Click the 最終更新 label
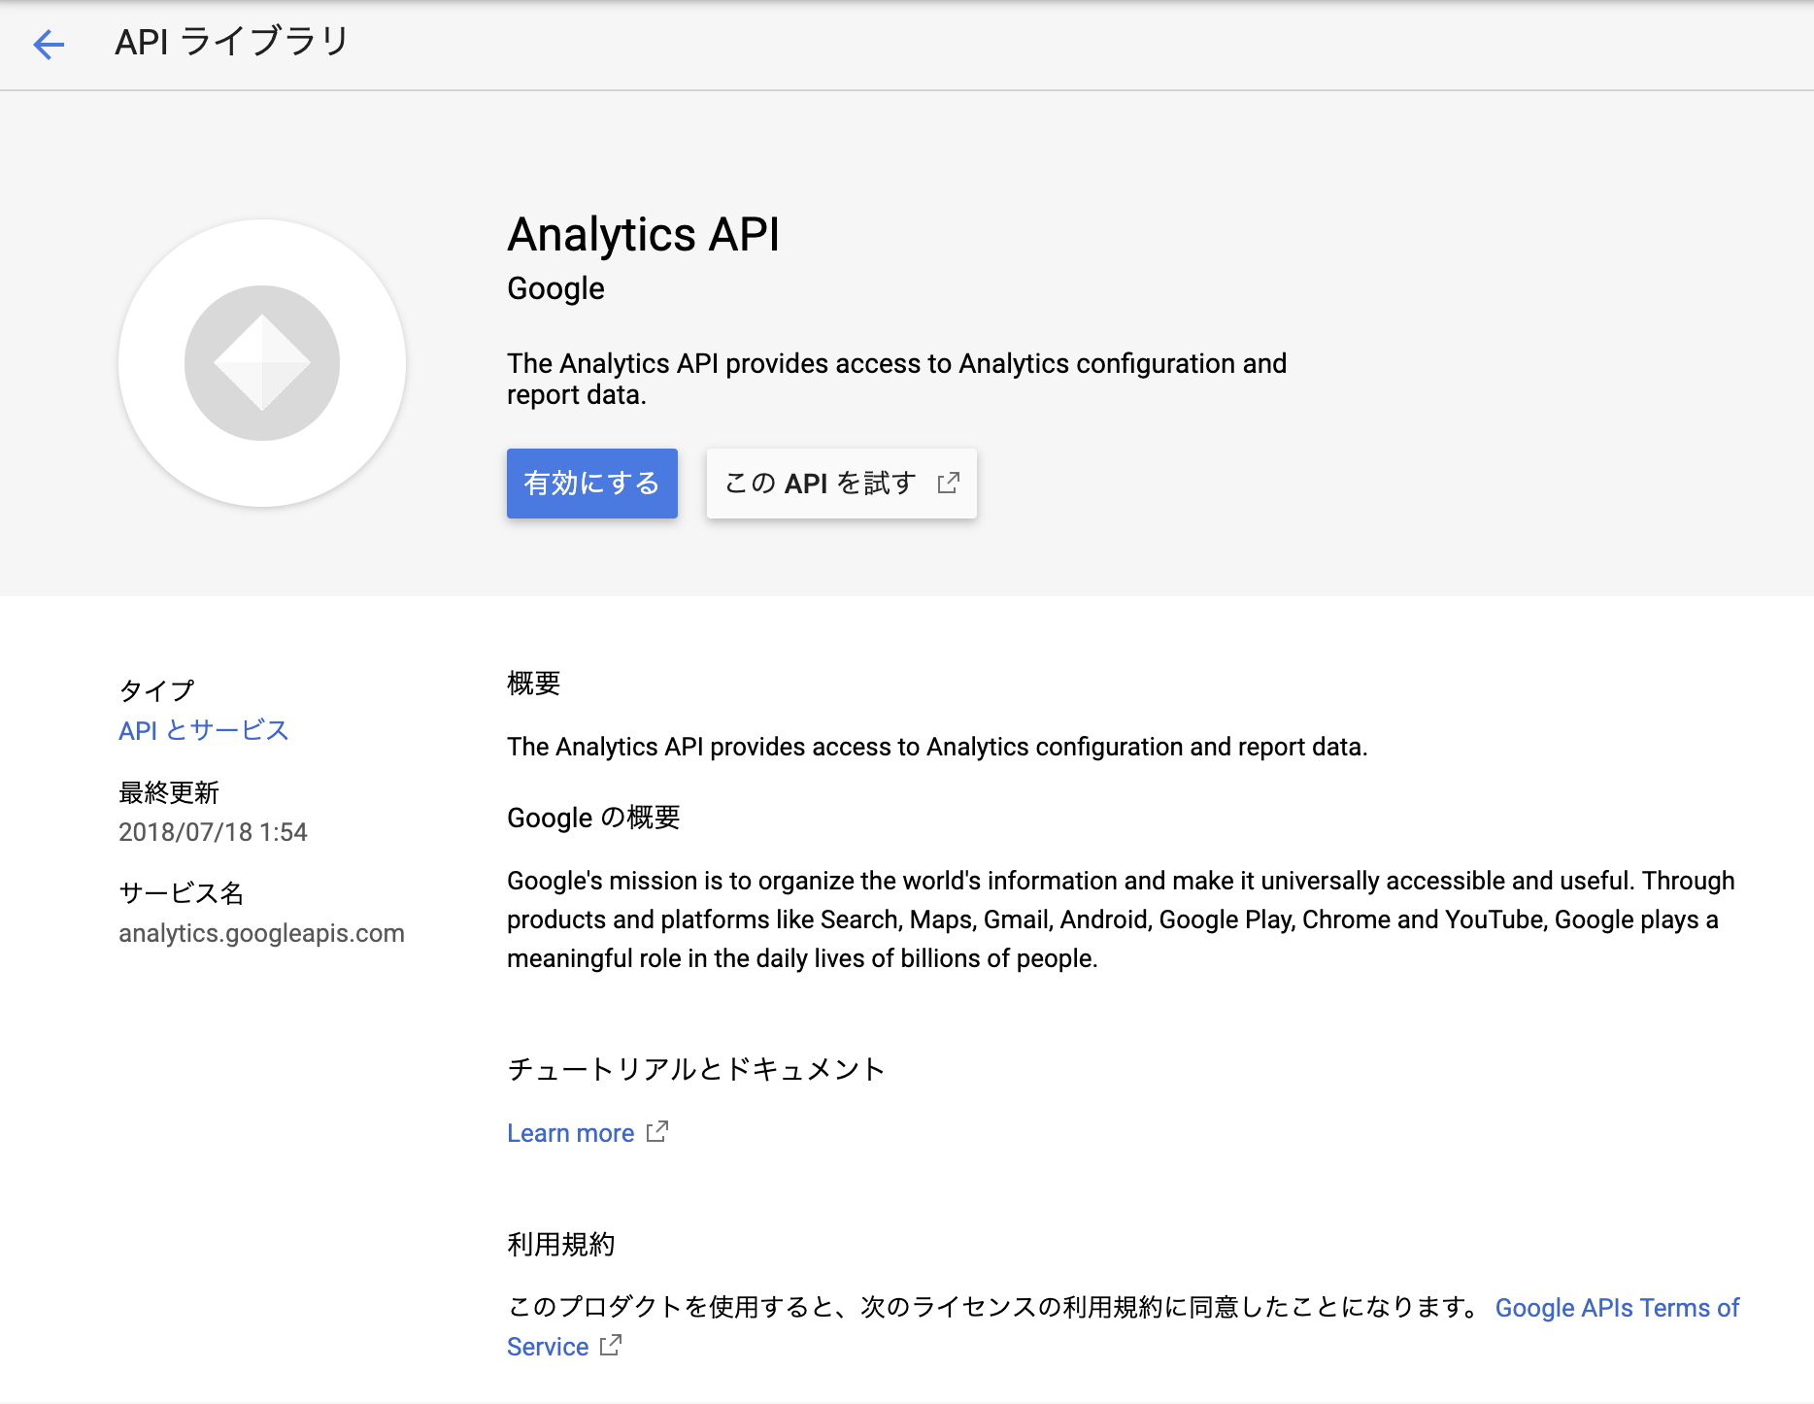 (169, 792)
